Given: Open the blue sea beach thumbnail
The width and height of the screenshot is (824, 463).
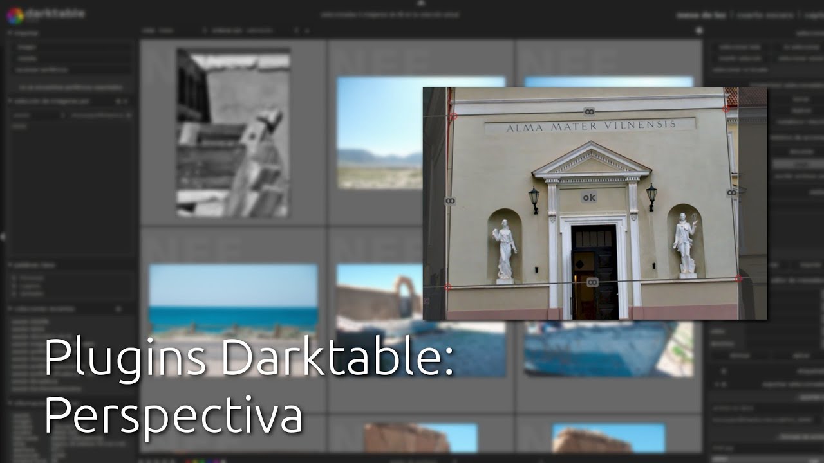Looking at the screenshot, I should (x=233, y=320).
